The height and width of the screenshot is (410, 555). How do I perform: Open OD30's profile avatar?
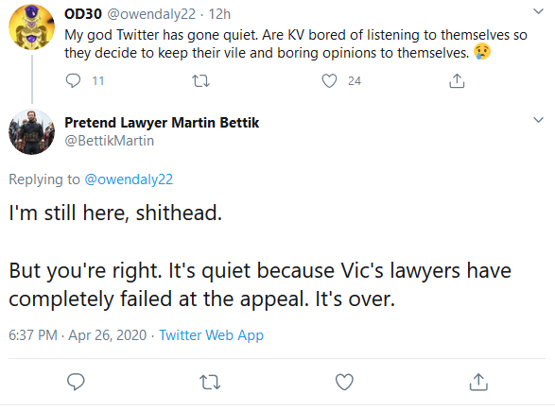tap(32, 26)
